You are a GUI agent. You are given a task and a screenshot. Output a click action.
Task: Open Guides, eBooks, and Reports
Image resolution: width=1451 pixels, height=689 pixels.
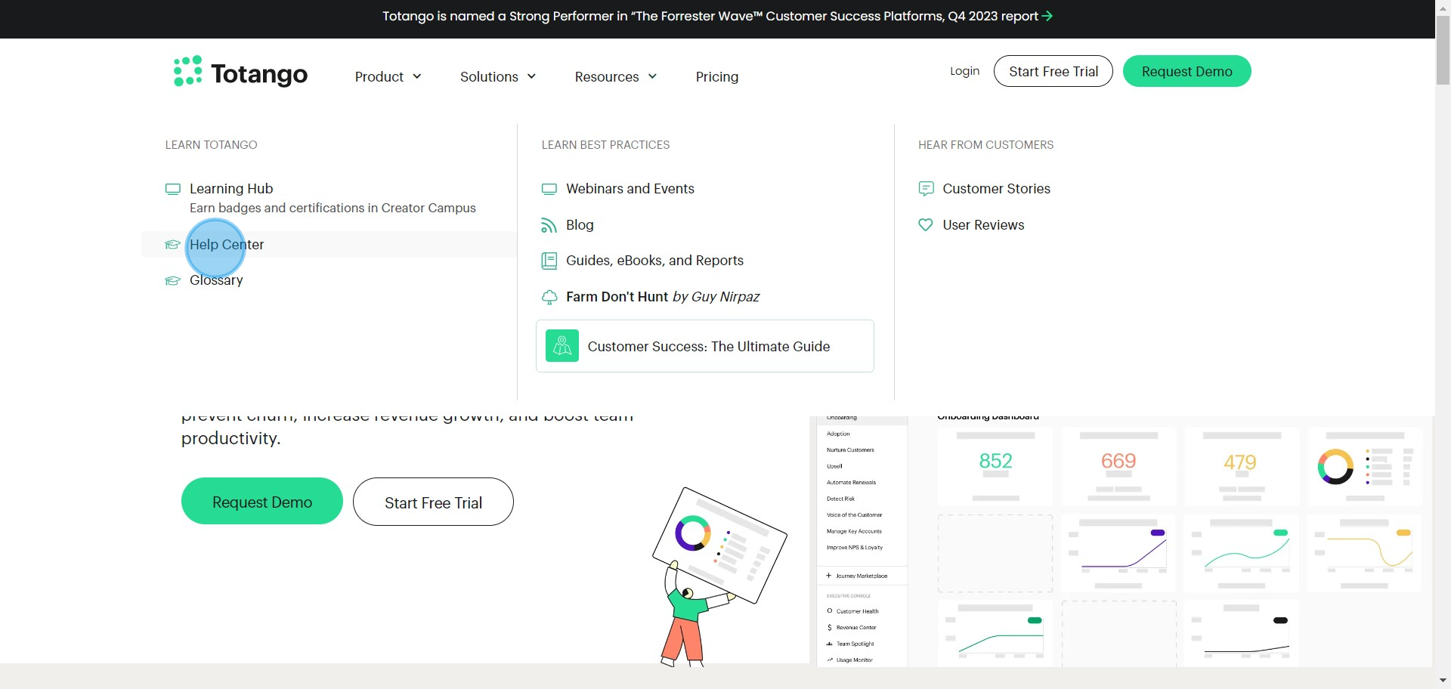click(654, 261)
